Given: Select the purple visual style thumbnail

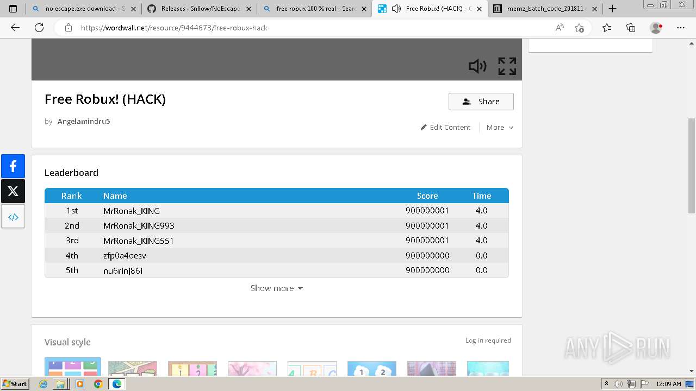Looking at the screenshot, I should [x=432, y=368].
